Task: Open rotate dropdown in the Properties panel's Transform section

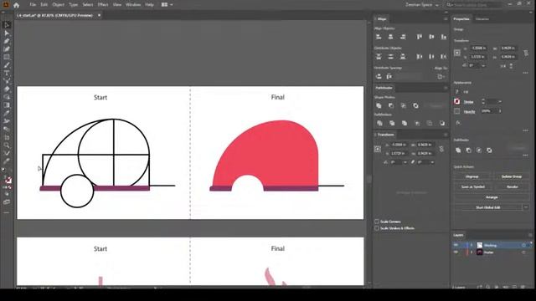Action: (483, 65)
